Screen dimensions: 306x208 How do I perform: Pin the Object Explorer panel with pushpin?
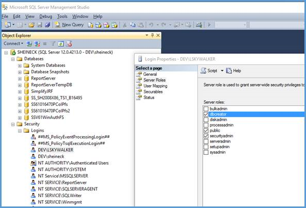(152, 35)
